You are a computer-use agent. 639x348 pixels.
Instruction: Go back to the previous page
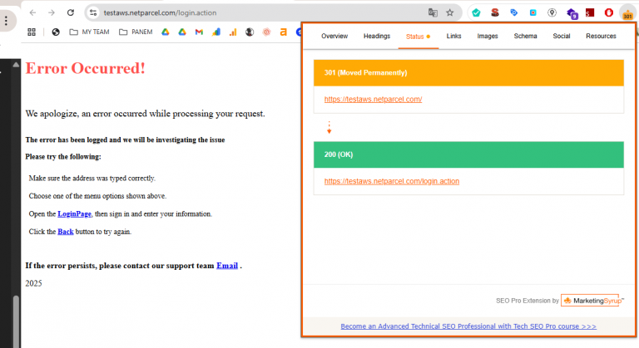click(x=32, y=12)
